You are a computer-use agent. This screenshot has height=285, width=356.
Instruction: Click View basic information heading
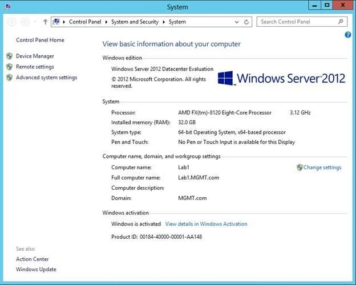[x=171, y=44]
